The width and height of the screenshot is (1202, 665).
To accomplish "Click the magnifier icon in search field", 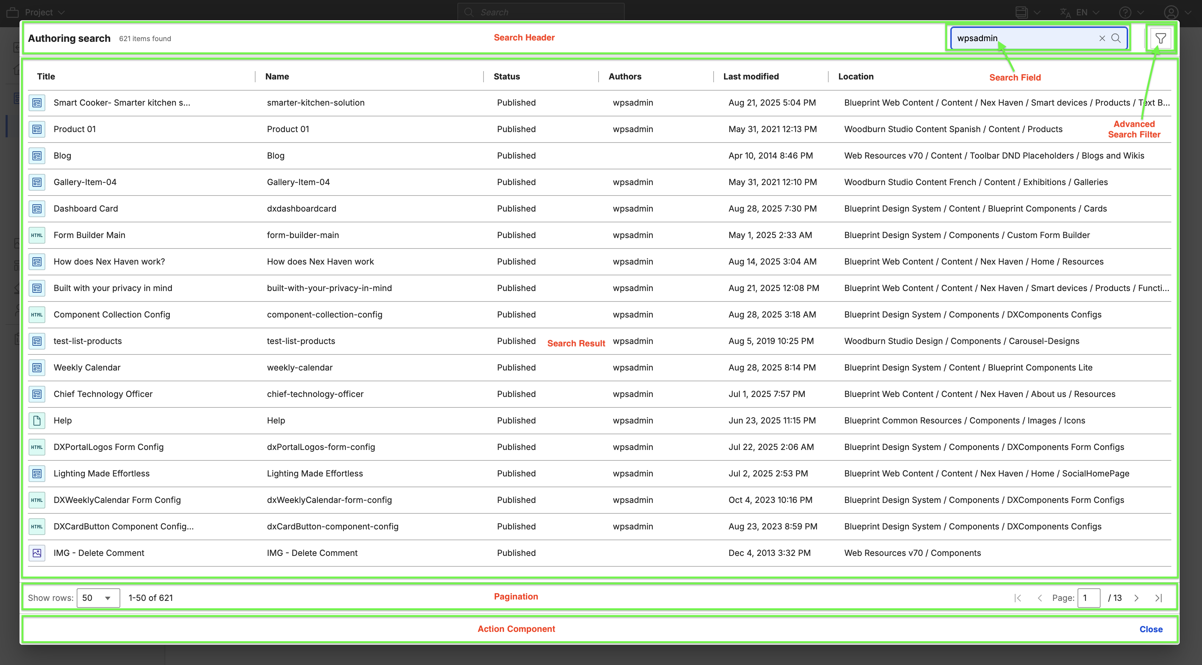I will [1116, 38].
